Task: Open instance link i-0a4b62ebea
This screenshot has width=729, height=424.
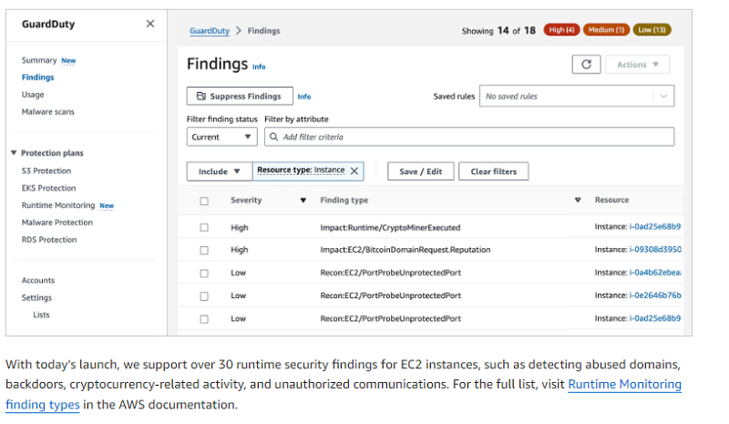Action: [x=655, y=273]
